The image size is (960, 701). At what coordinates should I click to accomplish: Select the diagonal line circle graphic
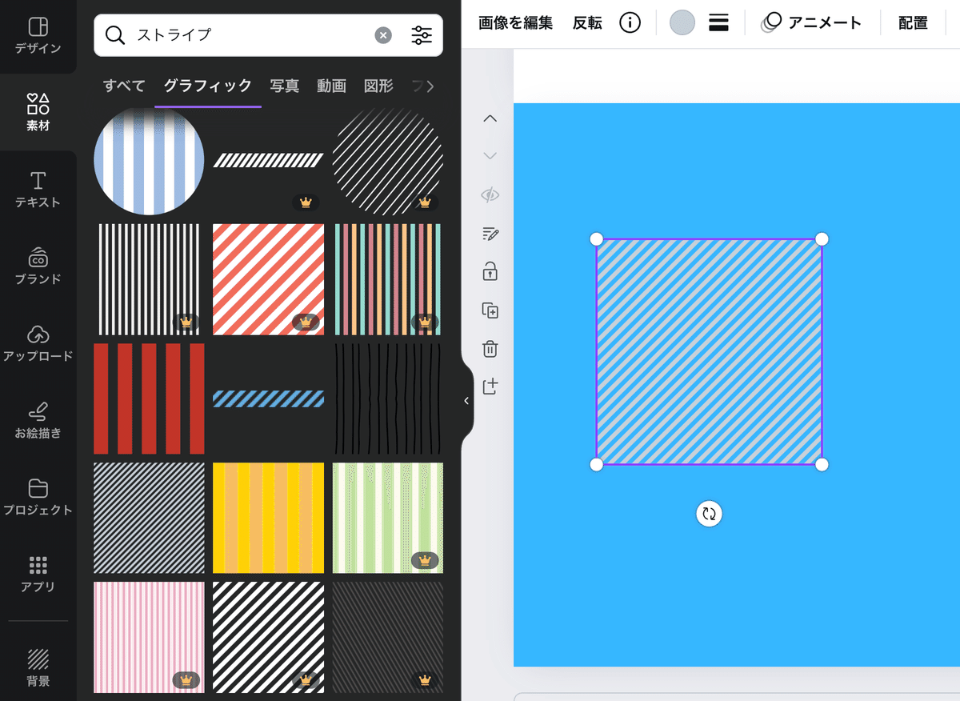(387, 160)
